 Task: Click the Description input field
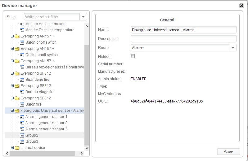point(183,39)
